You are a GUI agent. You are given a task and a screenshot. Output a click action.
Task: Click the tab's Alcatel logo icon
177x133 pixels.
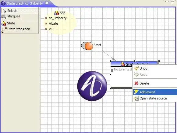(3, 3)
